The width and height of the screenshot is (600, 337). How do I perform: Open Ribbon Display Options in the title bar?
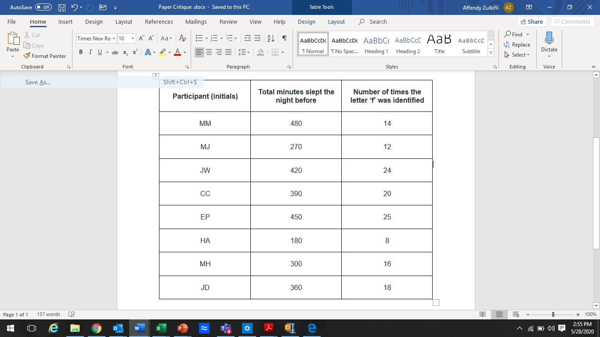[x=529, y=7]
